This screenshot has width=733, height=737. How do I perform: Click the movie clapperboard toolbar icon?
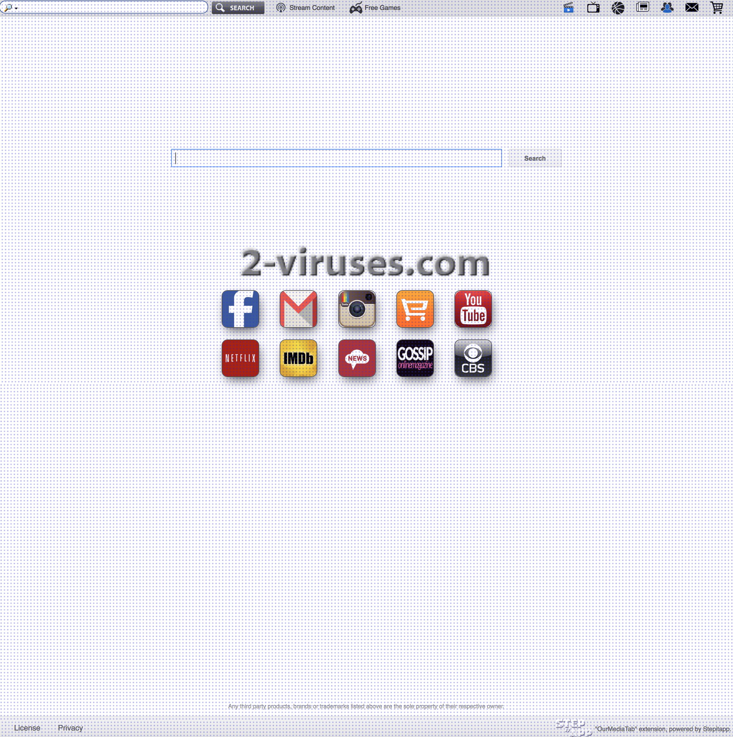coord(569,8)
